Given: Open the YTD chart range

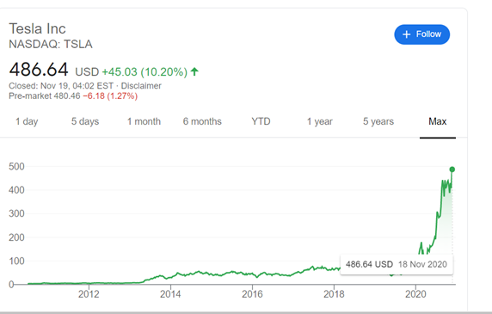Looking at the screenshot, I should pyautogui.click(x=261, y=121).
